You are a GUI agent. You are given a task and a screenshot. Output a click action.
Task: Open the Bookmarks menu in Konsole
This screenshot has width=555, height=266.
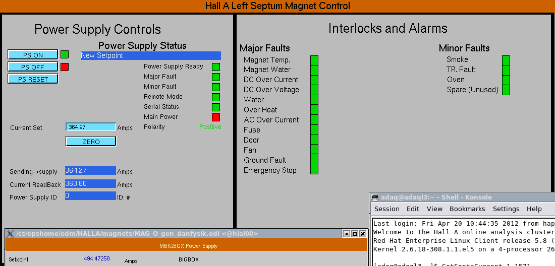point(467,209)
